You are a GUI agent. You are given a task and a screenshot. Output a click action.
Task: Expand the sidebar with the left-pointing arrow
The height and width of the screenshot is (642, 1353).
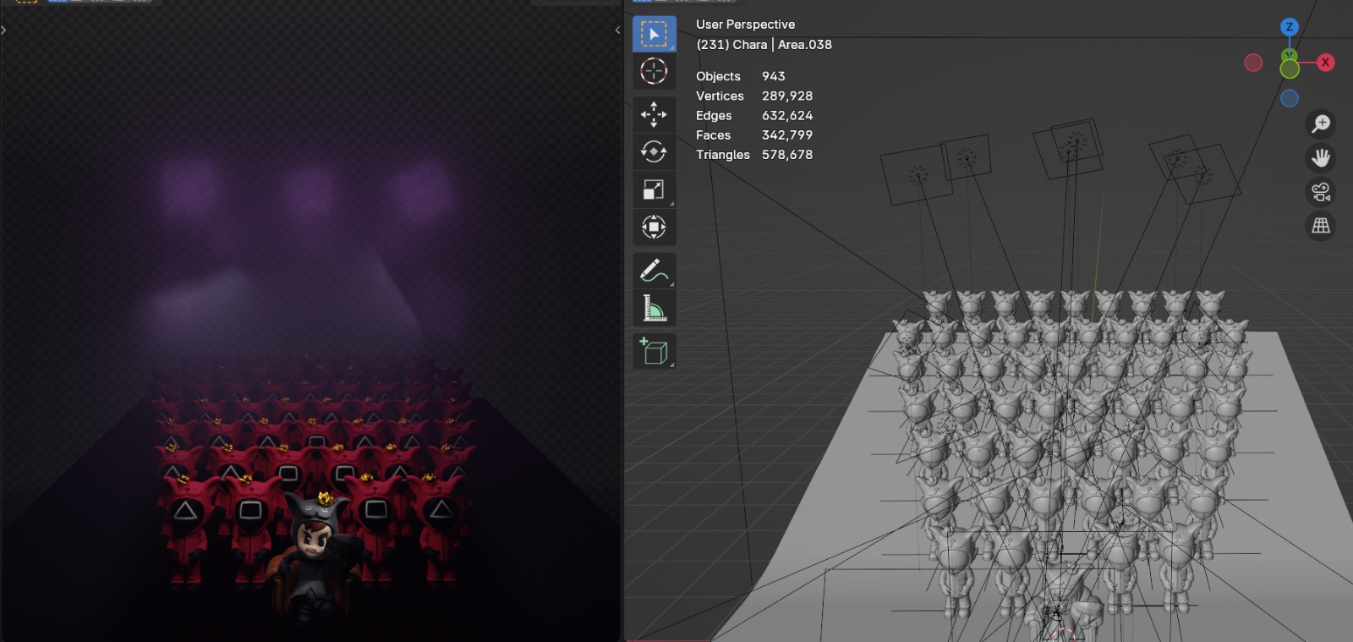[617, 30]
